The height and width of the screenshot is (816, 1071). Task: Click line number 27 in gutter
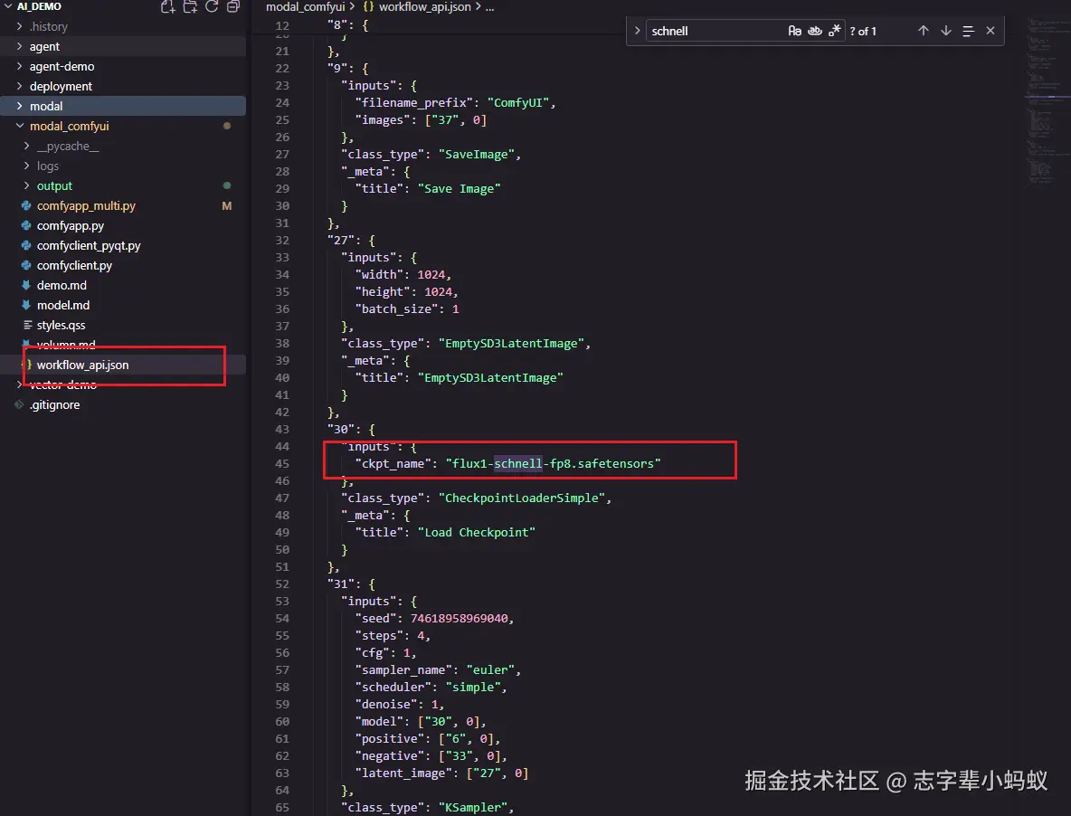click(x=282, y=155)
